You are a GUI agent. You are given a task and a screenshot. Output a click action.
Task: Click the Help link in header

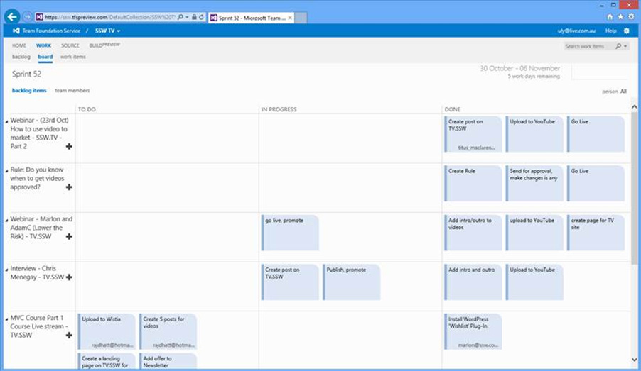pos(610,31)
